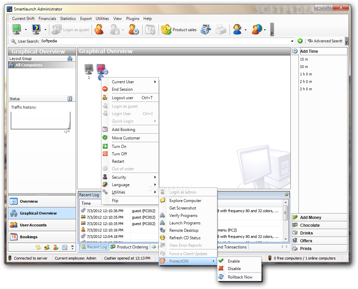Image resolution: width=358 pixels, height=289 pixels.
Task: Open the User Accounts sidebar section
Action: 42,225
